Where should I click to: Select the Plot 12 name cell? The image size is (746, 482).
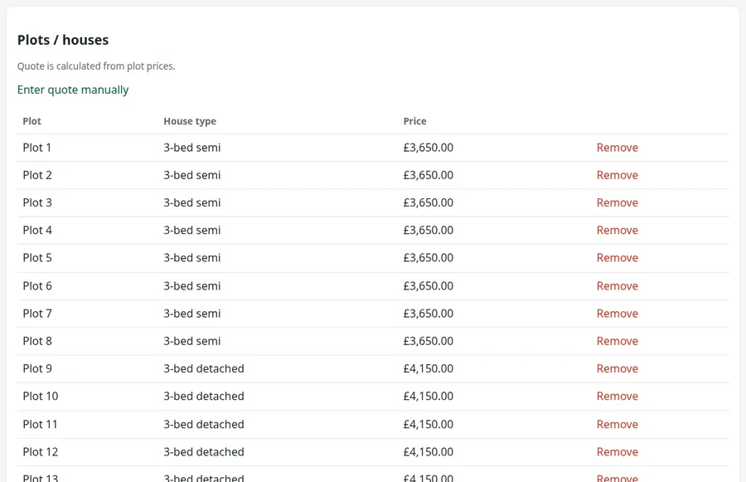(41, 452)
